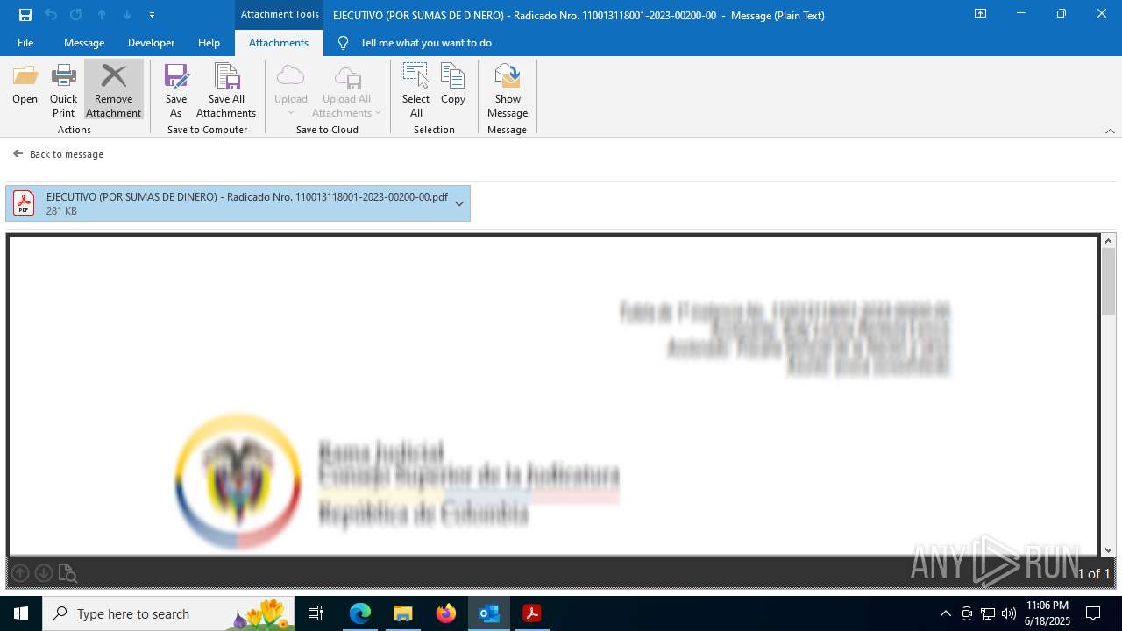Open the taskbar clock and calendar
1122x631 pixels.
[1047, 613]
